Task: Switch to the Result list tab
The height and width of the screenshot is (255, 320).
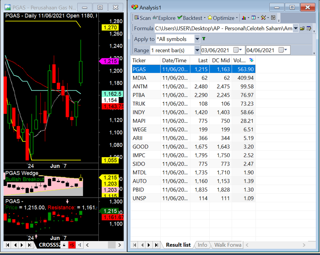Action: pos(178,245)
